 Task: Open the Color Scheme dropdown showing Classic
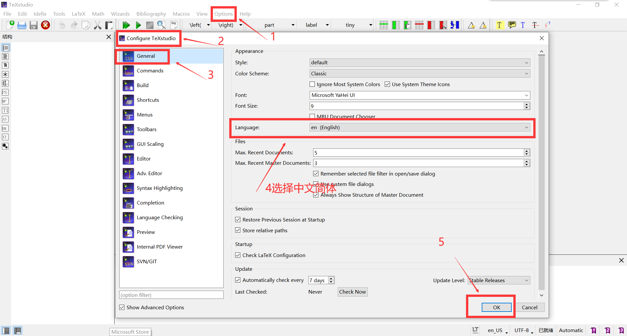click(420, 73)
